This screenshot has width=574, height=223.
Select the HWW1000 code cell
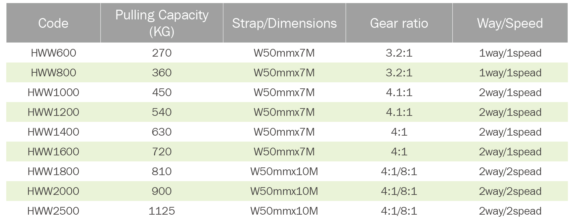(x=53, y=92)
